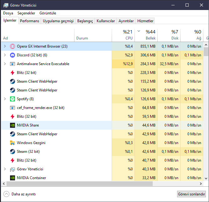Viewport: 209px width, 202px height.
Task: Click the Opera GX Internet Browser icon
Action: coord(13,46)
